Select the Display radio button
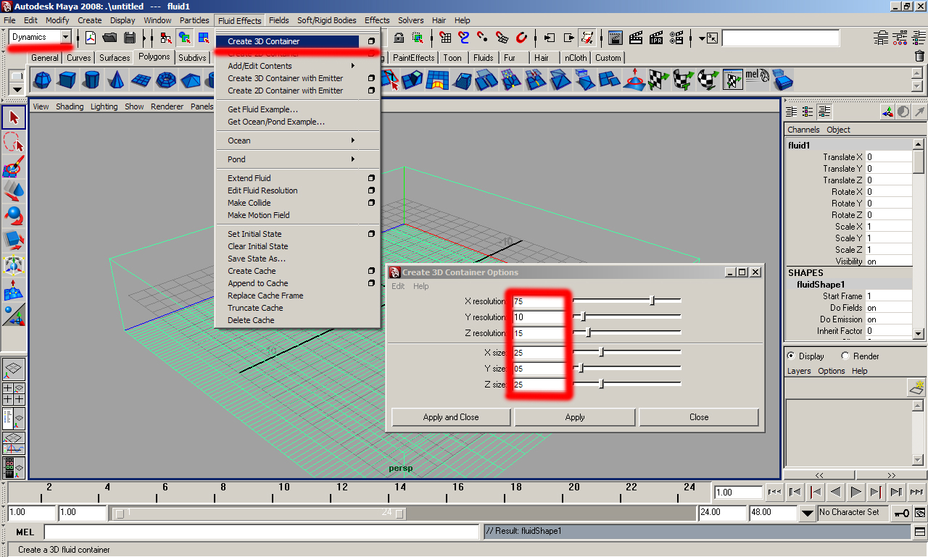This screenshot has width=928, height=557. pyautogui.click(x=792, y=356)
